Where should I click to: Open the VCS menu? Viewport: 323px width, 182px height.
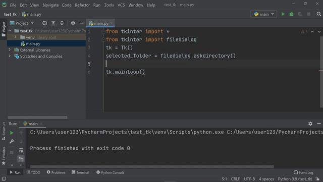pos(121,5)
